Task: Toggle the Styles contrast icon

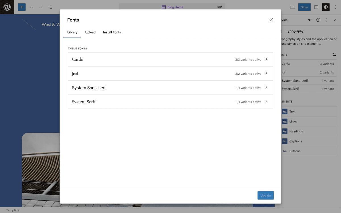Action: click(x=326, y=7)
